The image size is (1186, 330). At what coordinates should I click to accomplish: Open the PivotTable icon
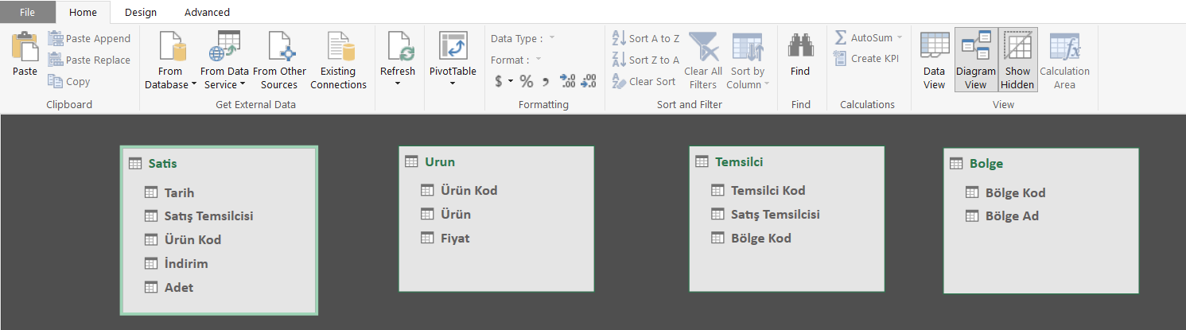coord(452,48)
